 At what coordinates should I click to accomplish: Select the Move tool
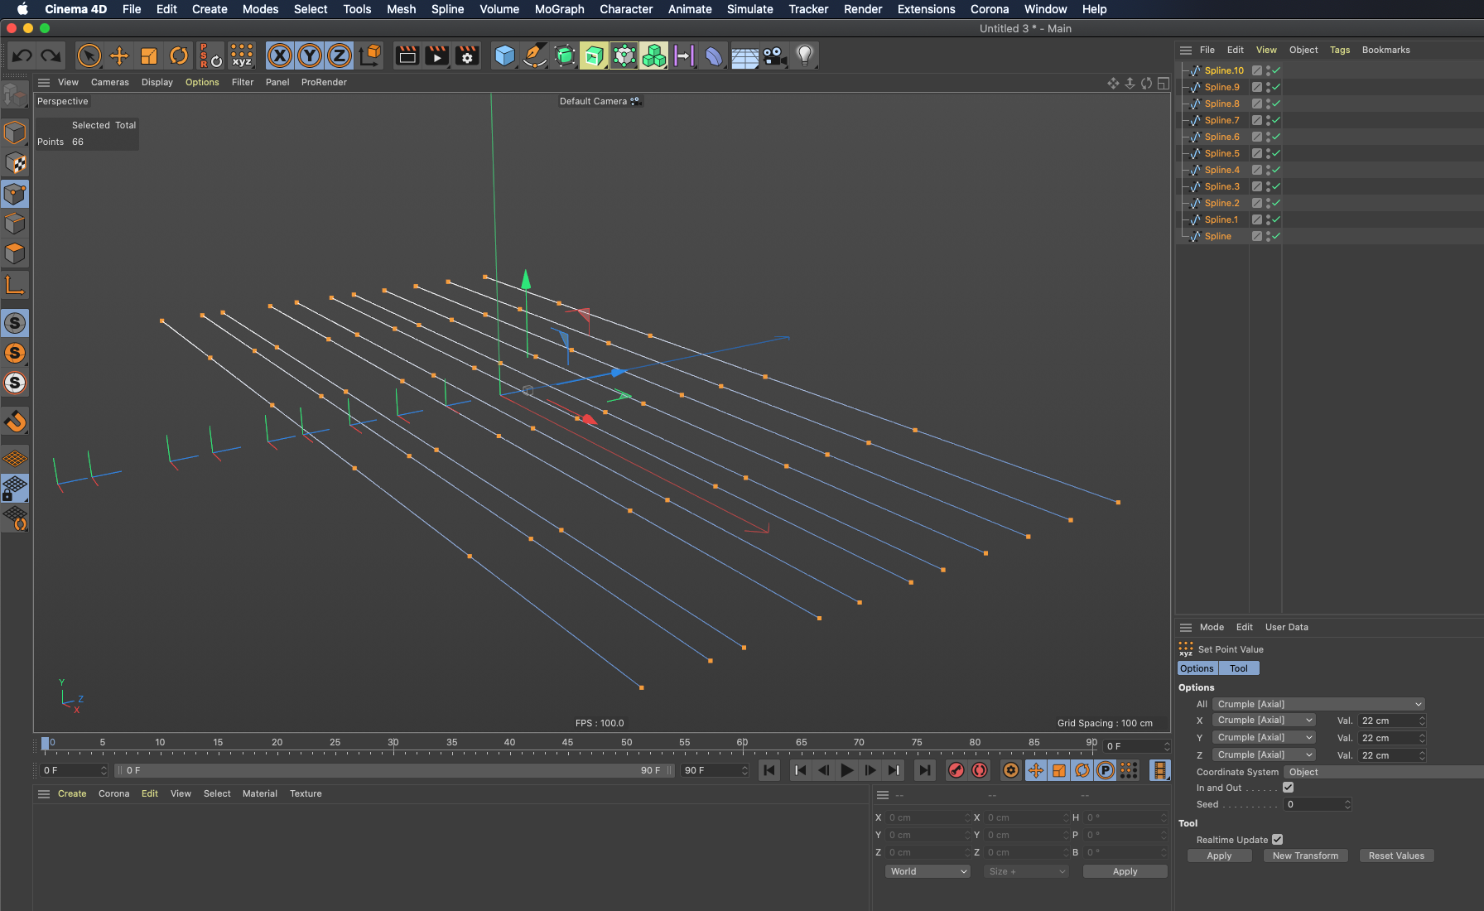click(x=119, y=55)
